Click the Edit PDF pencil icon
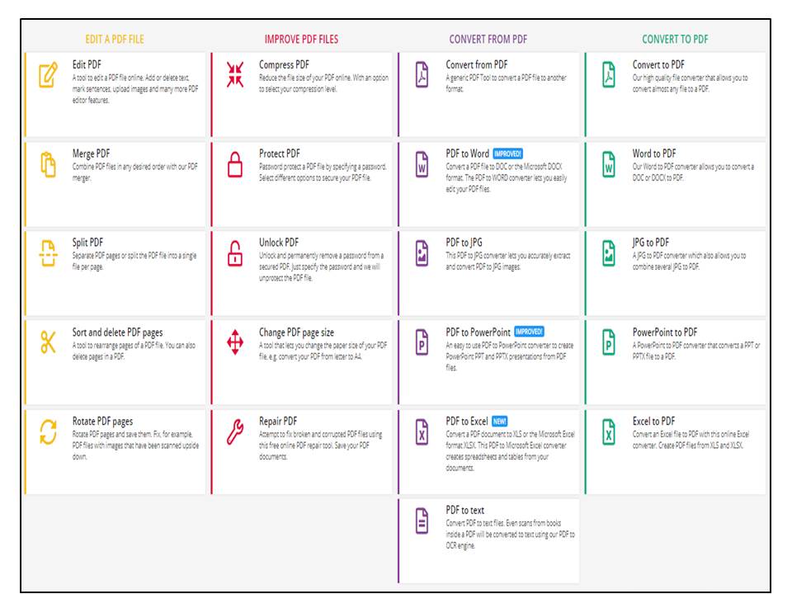The image size is (792, 594). click(49, 75)
